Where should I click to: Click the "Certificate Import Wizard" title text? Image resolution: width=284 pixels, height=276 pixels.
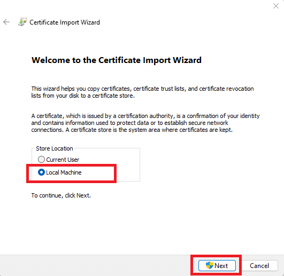click(65, 22)
